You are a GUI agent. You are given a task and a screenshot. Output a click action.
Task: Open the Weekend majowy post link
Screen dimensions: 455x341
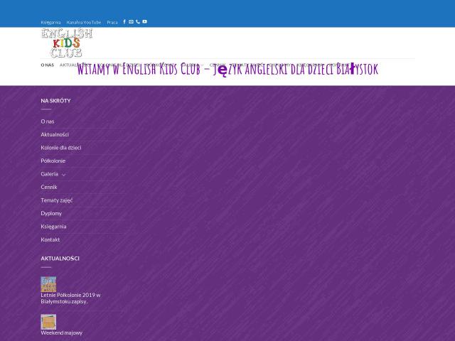62,332
